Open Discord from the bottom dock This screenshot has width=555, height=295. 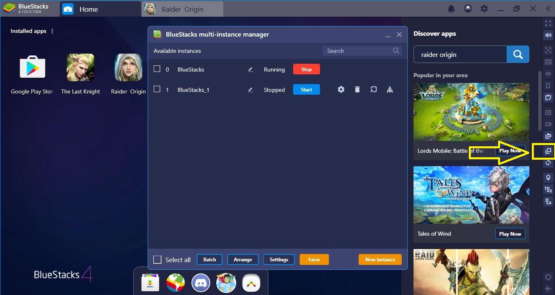pyautogui.click(x=200, y=283)
